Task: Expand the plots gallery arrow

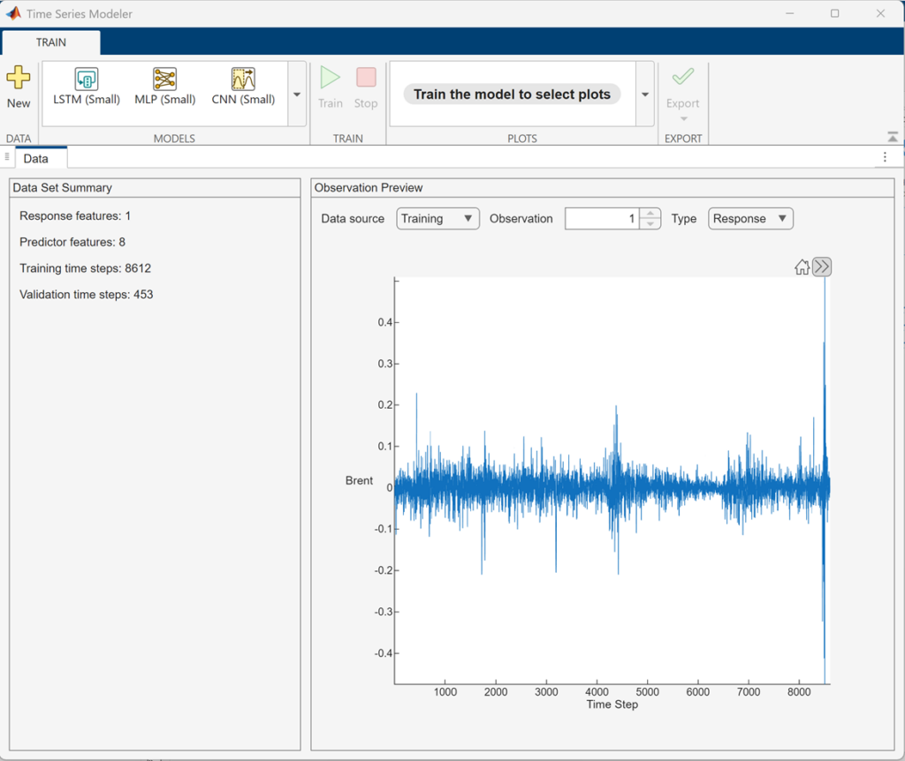Action: (644, 94)
